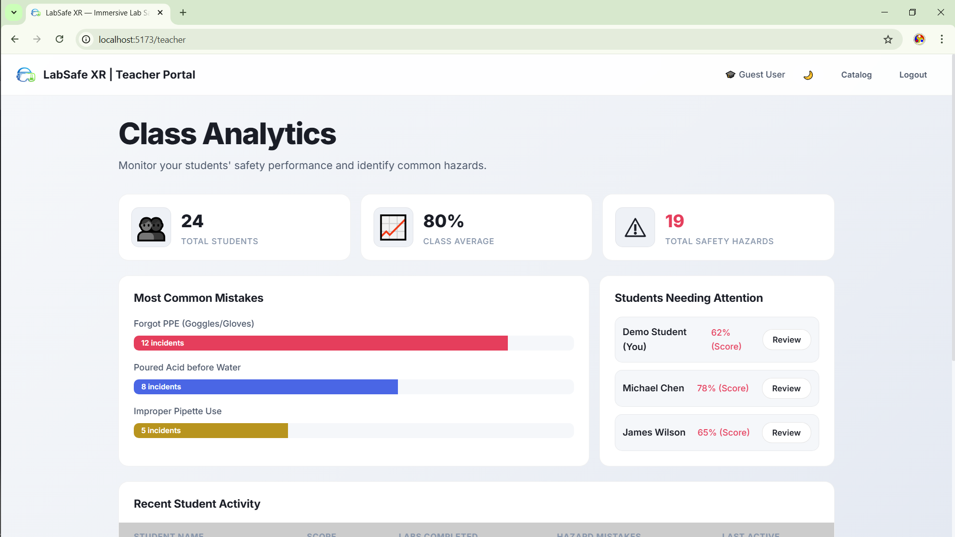
Task: Open the Chrome profile avatar
Action: [919, 39]
